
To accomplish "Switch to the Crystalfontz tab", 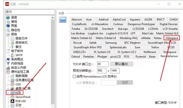I will [79, 24].
